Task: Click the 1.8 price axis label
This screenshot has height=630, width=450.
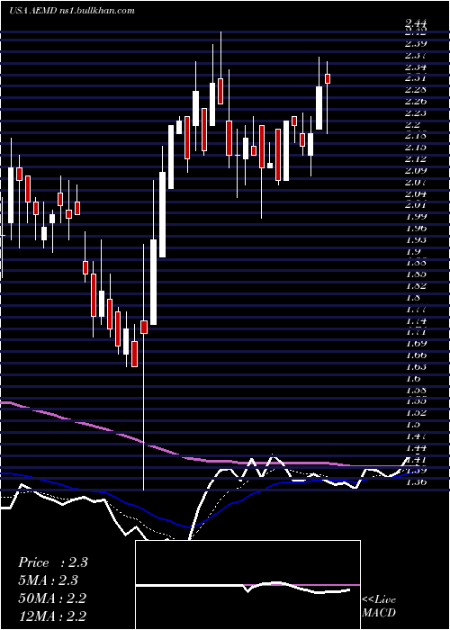Action: coord(413,298)
